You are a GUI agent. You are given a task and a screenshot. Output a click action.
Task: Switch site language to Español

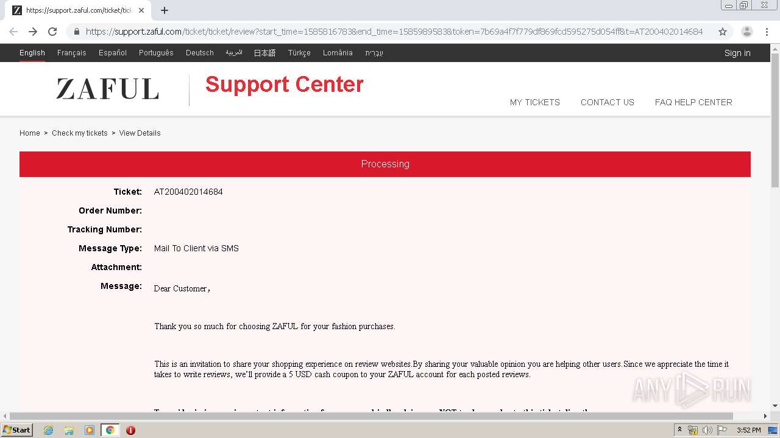click(113, 53)
